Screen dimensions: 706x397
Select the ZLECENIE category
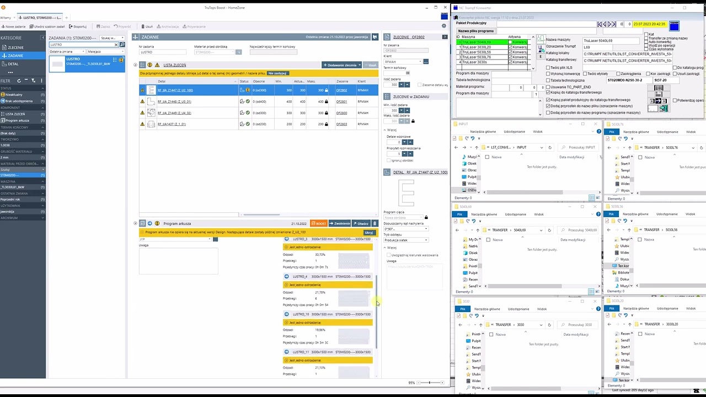click(23, 47)
